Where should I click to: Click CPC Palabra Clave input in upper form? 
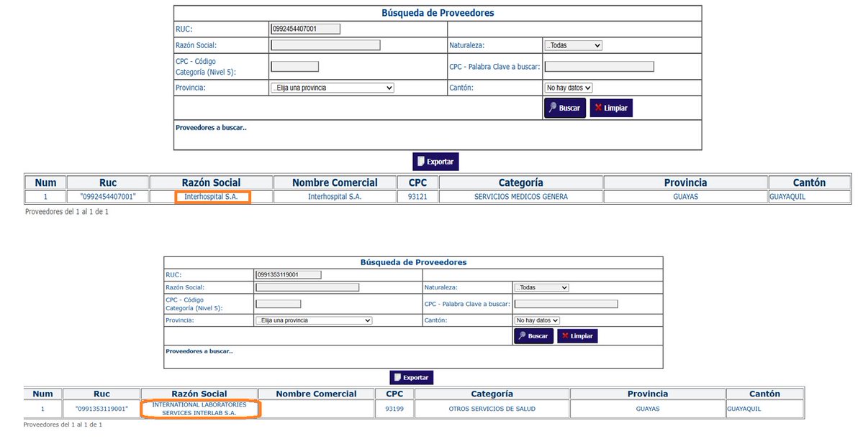(600, 67)
